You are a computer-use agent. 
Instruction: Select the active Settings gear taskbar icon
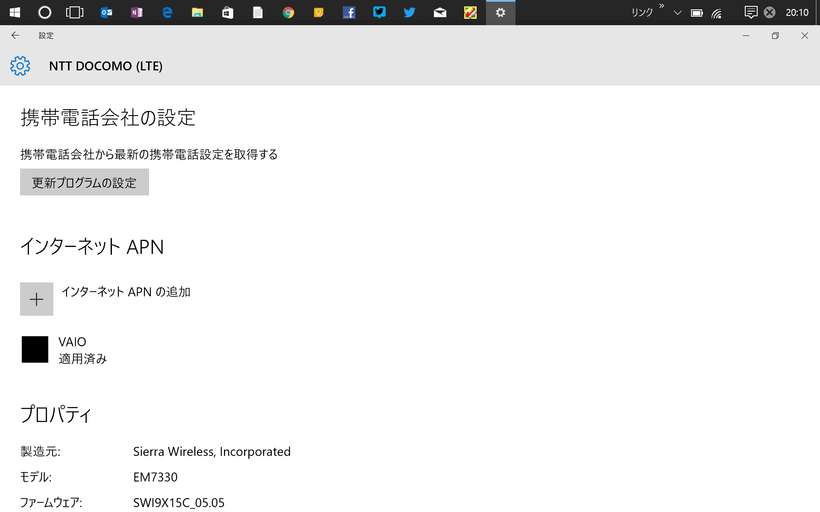coord(501,13)
